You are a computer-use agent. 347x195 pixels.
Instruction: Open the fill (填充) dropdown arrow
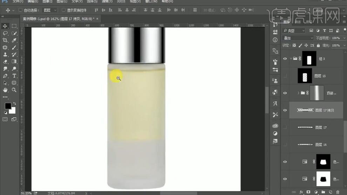pos(344,45)
